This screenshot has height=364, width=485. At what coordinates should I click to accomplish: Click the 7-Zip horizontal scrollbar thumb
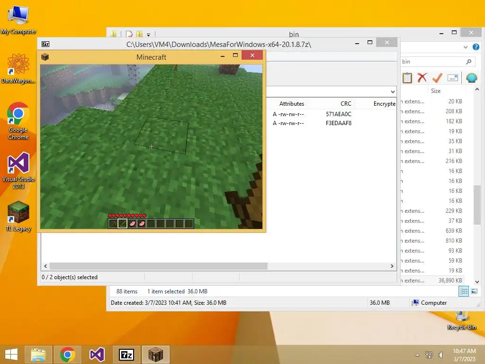pos(158,266)
